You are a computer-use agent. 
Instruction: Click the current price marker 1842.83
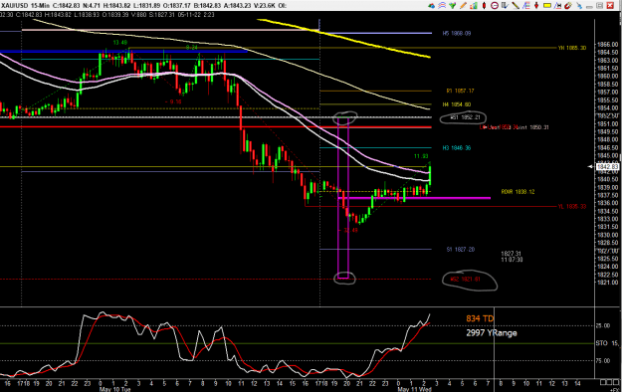pyautogui.click(x=607, y=167)
